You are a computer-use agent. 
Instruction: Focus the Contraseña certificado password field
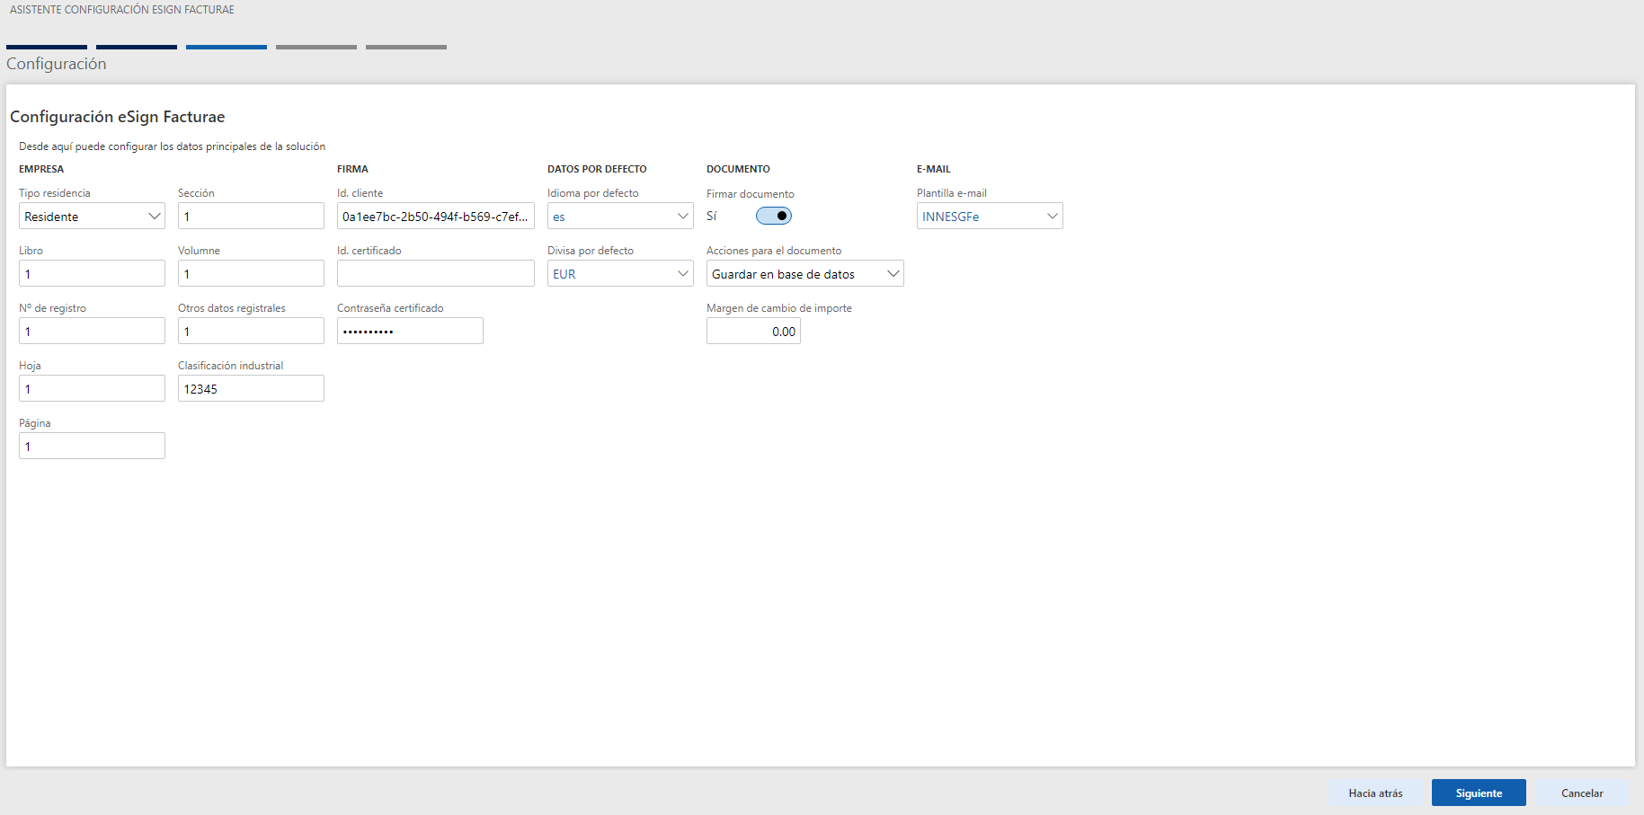410,331
